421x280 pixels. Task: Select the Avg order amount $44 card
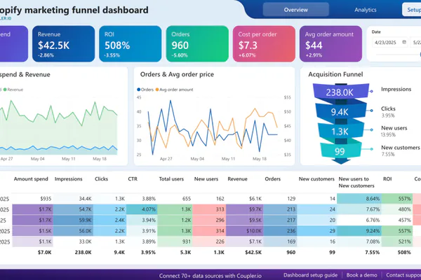point(330,44)
